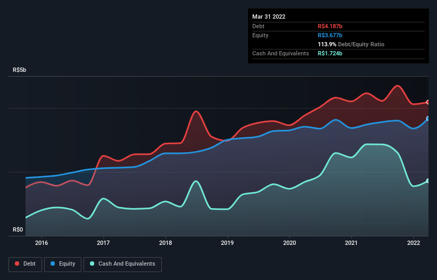Click the R$4.187b debt value
The image size is (437, 280).
[330, 26]
